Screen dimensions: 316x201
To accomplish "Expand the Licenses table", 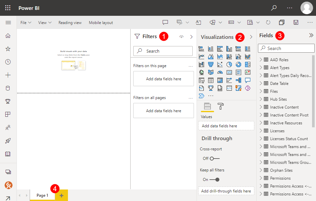I will pos(261,131).
